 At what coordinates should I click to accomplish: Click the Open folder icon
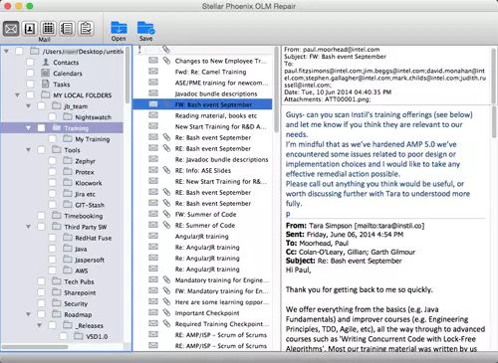pyautogui.click(x=119, y=28)
